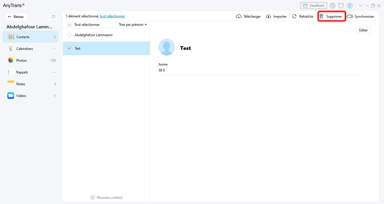The image size is (384, 204).
Task: Click the Vidéos camera icon
Action: tap(11, 96)
